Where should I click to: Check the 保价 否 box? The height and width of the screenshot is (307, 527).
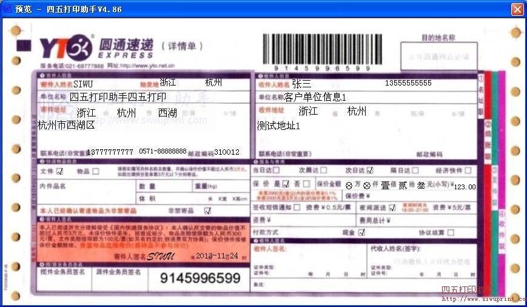coord(306,184)
